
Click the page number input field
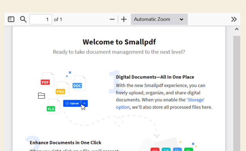pos(41,19)
